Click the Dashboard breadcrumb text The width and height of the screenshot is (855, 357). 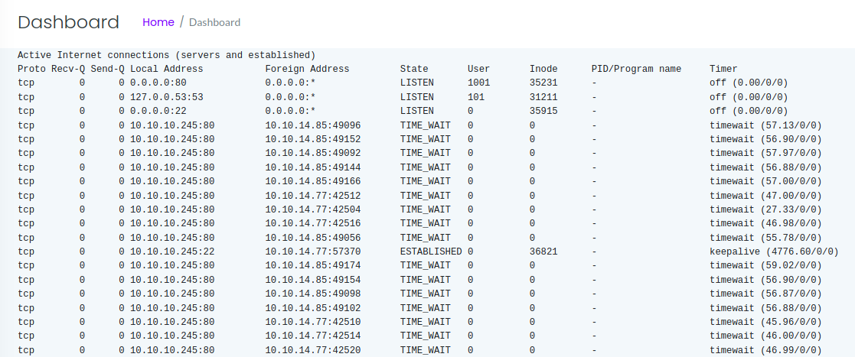pos(214,22)
